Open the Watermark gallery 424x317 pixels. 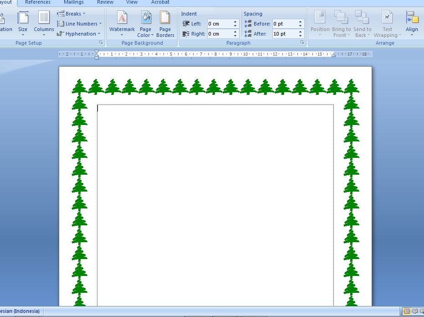pyautogui.click(x=122, y=23)
